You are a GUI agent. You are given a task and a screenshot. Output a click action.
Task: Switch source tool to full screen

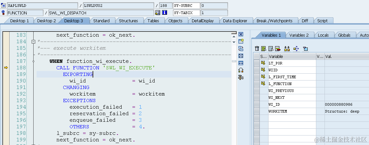tap(241, 56)
